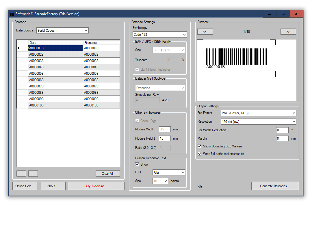The image size is (312, 225).
Task: Click the Clear All button
Action: click(108, 174)
